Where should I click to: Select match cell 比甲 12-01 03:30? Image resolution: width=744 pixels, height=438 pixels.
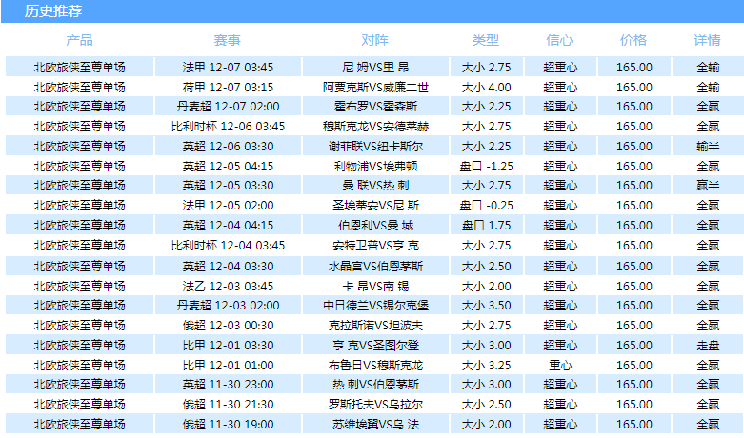point(228,345)
